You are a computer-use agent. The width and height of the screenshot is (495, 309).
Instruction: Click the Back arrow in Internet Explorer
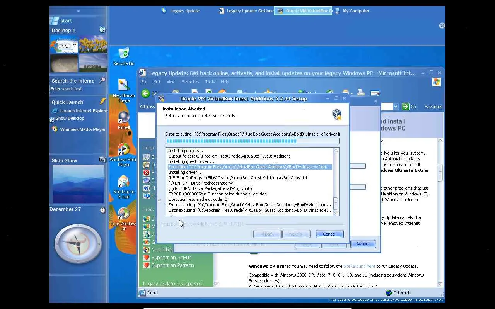click(146, 93)
